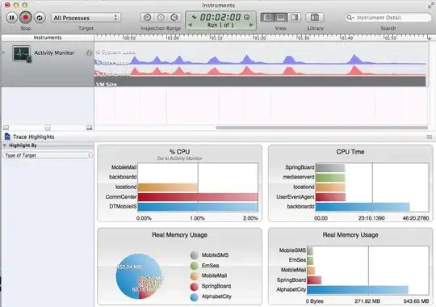Click the CPU Time panel title
The width and height of the screenshot is (436, 307).
pos(350,152)
